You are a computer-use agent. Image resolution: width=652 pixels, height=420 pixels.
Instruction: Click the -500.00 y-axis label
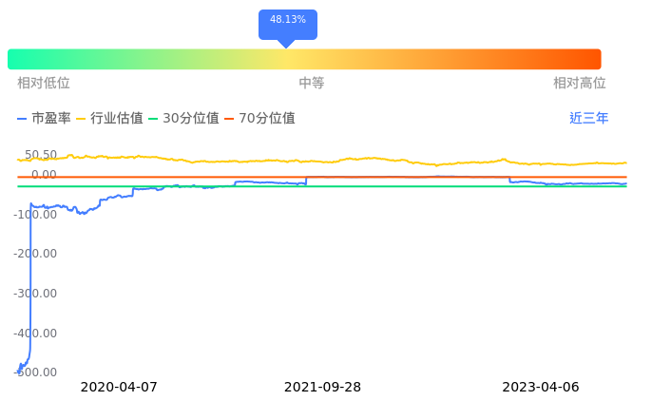click(x=37, y=372)
